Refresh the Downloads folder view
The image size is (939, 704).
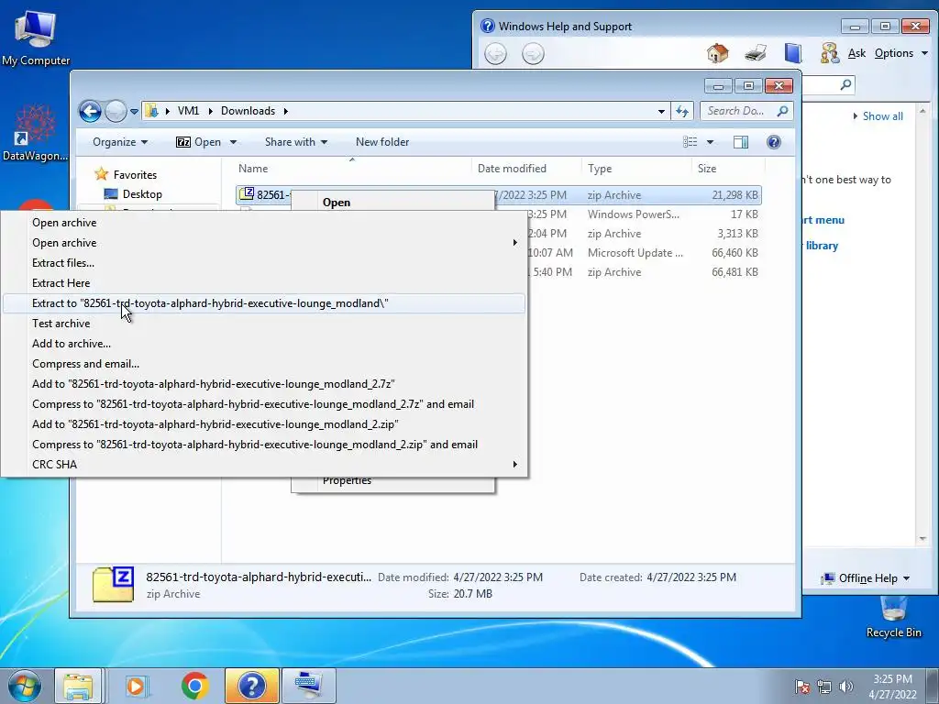click(682, 111)
